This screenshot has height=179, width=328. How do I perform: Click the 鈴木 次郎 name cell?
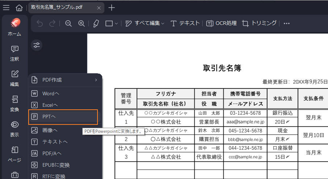click(209, 131)
